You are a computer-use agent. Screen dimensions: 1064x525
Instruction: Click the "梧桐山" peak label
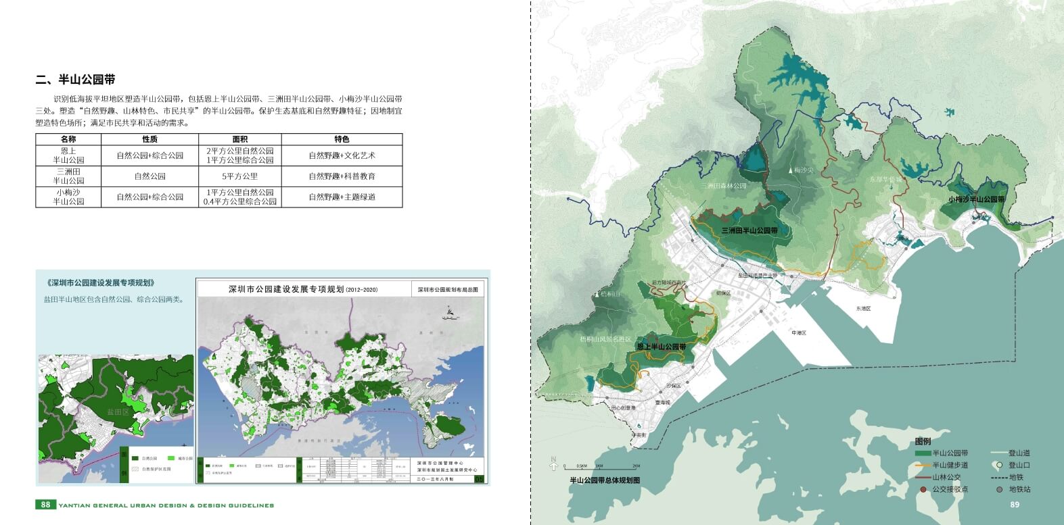click(x=610, y=294)
